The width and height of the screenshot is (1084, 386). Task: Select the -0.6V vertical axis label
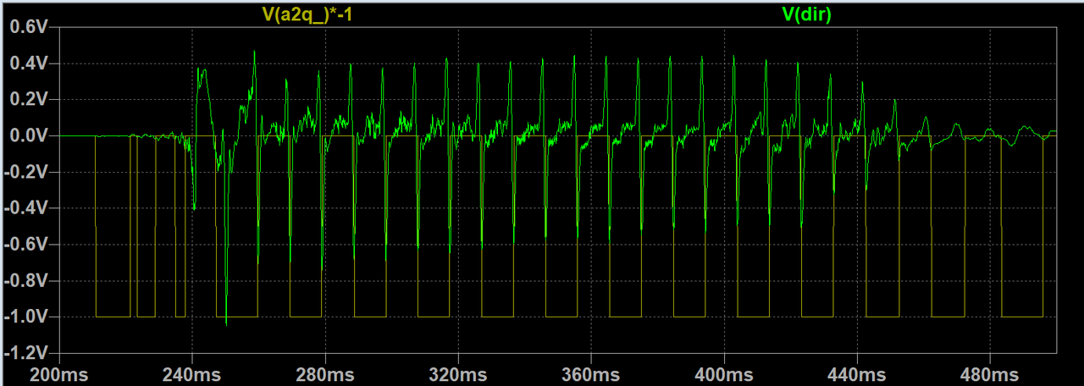coord(28,245)
